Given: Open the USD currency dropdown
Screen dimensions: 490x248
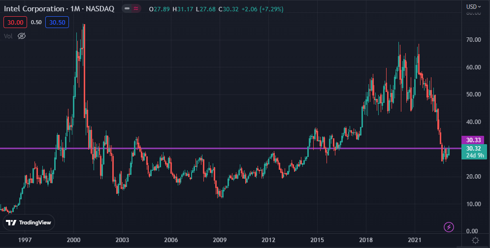Looking at the screenshot, I should tap(473, 6).
